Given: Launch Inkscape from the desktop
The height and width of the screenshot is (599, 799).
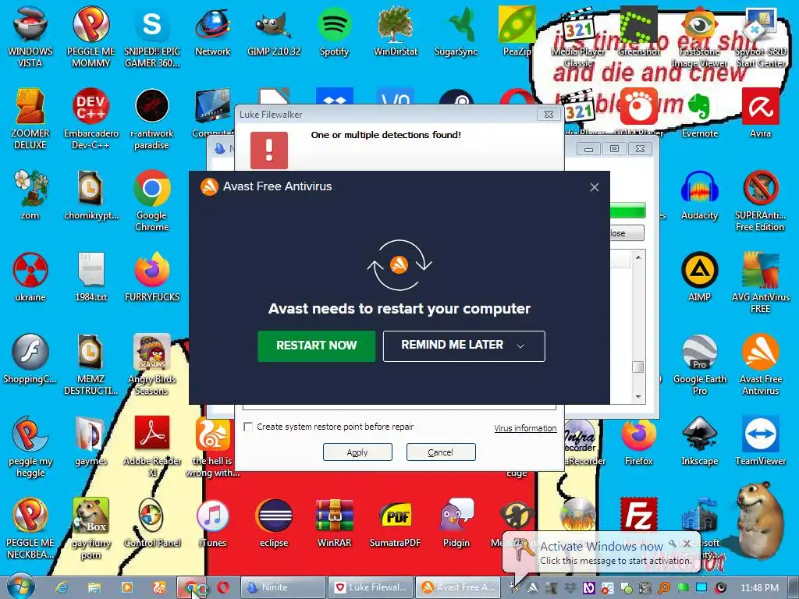Looking at the screenshot, I should coord(700,441).
